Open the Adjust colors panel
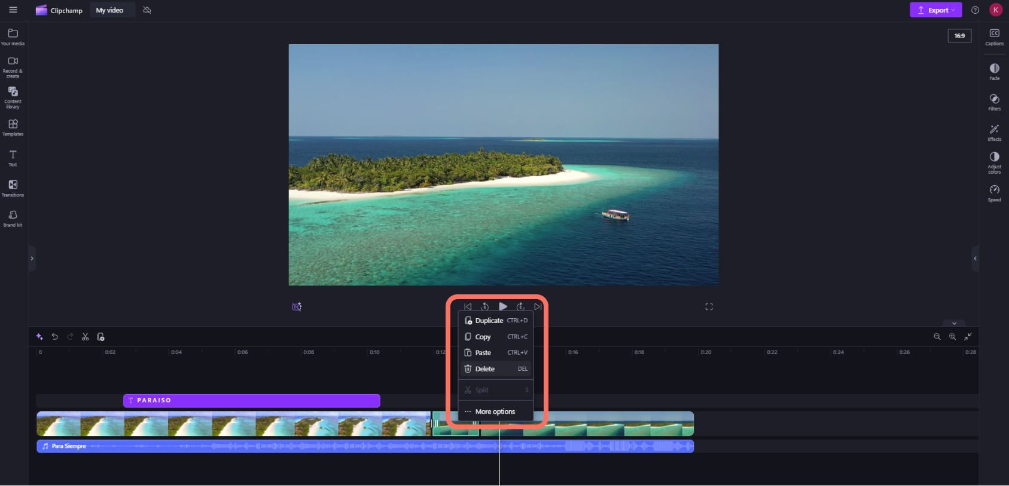Screen dimensions: 1009x486 995,163
